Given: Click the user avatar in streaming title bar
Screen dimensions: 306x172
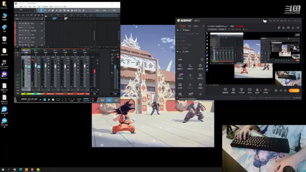Looking at the screenshot, I should coord(265,21).
